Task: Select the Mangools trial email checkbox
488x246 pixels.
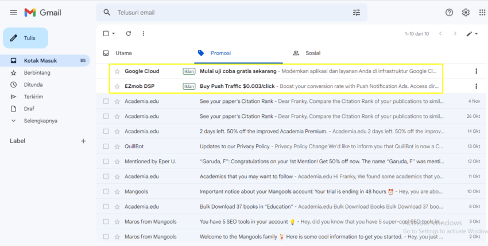Action: pyautogui.click(x=106, y=191)
